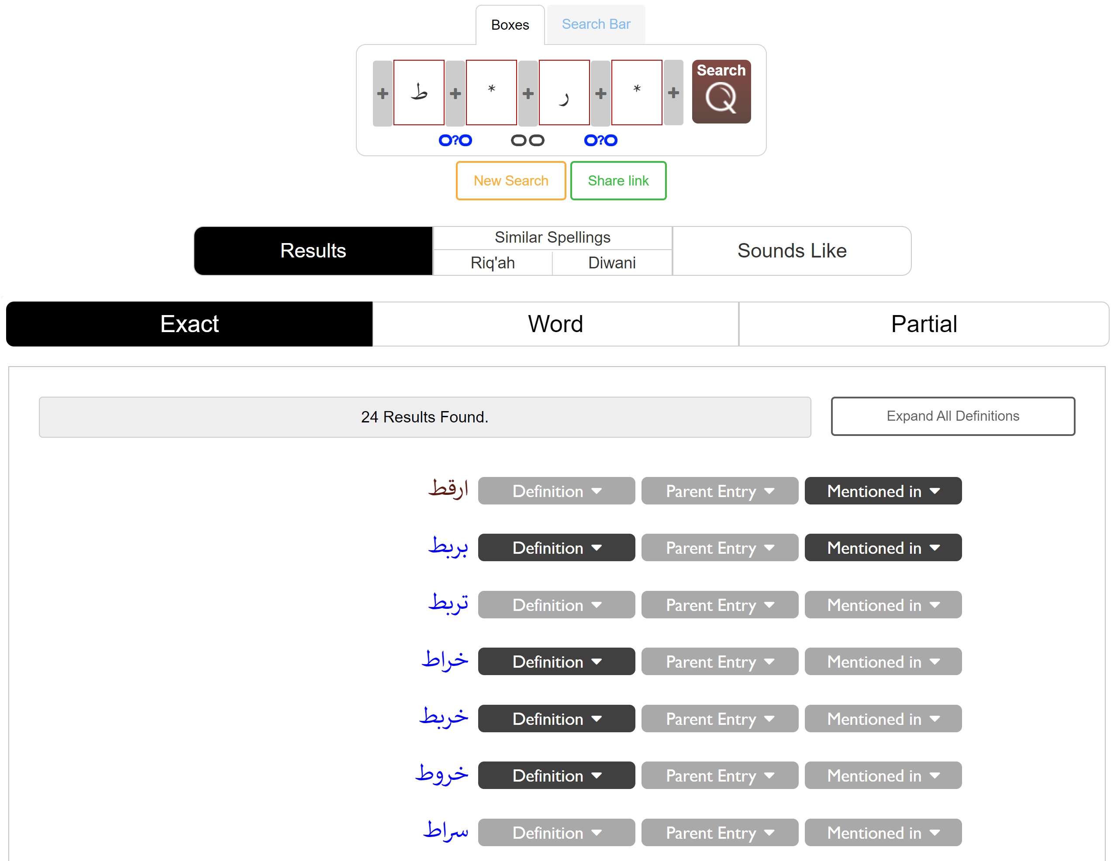
Task: Click the Share link button
Action: point(617,181)
